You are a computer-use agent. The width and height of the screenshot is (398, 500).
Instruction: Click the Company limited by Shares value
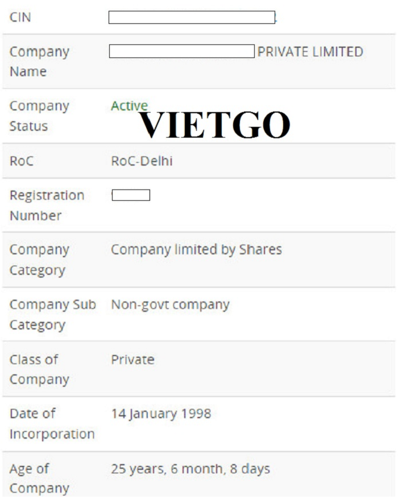click(x=196, y=250)
